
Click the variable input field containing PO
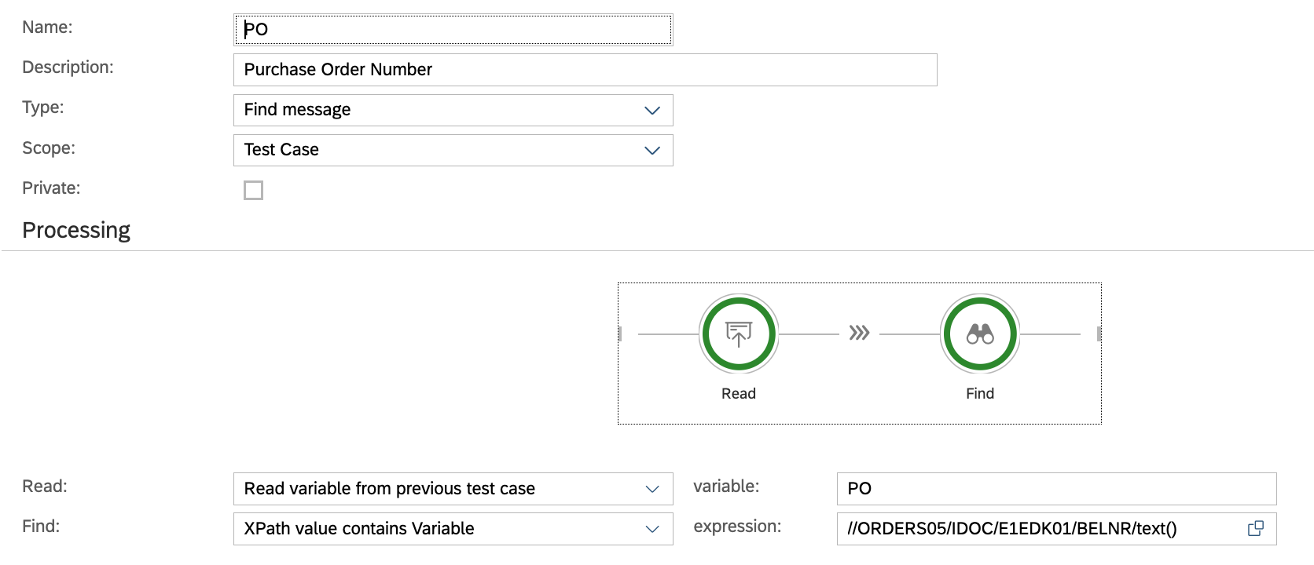coord(1056,489)
